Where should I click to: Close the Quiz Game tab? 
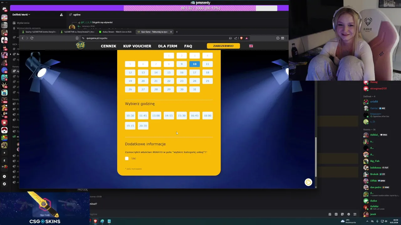[171, 32]
